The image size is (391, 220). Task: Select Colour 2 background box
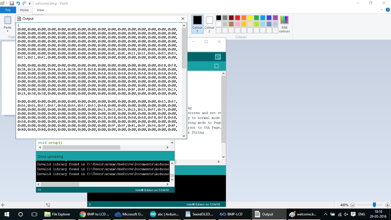(x=210, y=24)
